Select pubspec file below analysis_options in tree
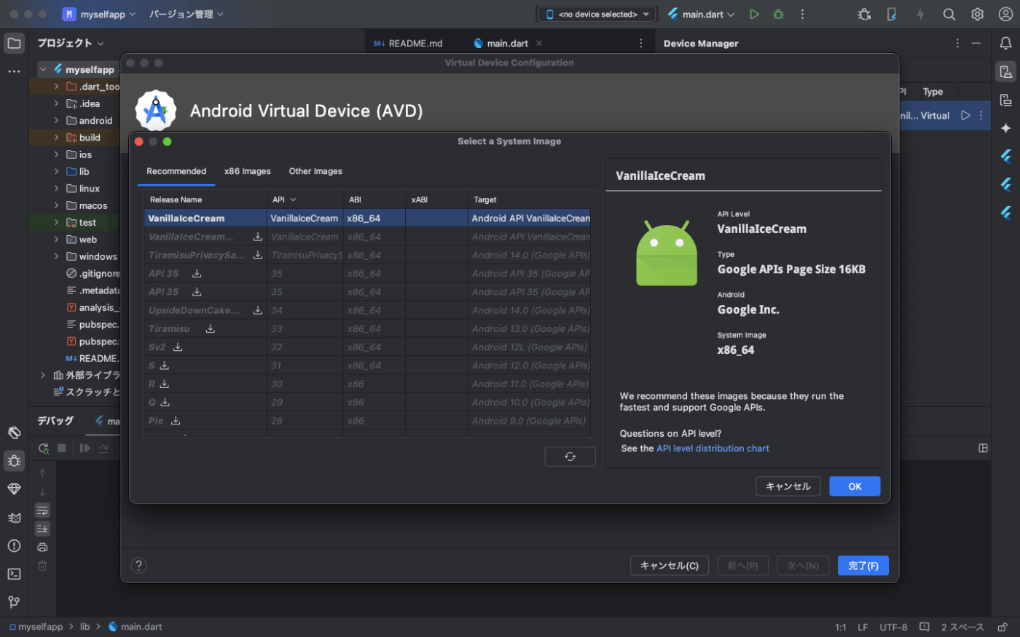Viewport: 1020px width, 637px height. click(x=93, y=324)
